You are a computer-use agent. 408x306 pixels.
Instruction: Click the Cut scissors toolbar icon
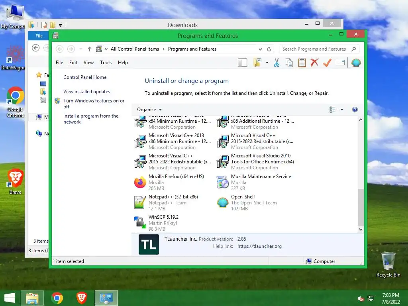coord(277,63)
